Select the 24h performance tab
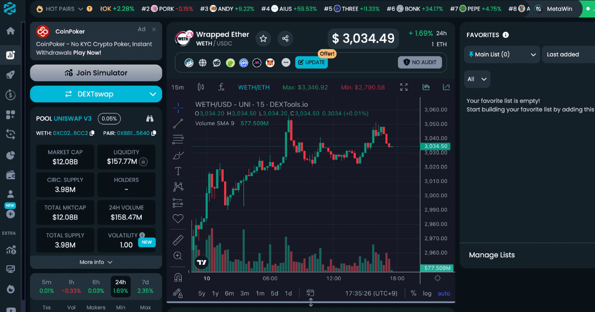 click(120, 286)
